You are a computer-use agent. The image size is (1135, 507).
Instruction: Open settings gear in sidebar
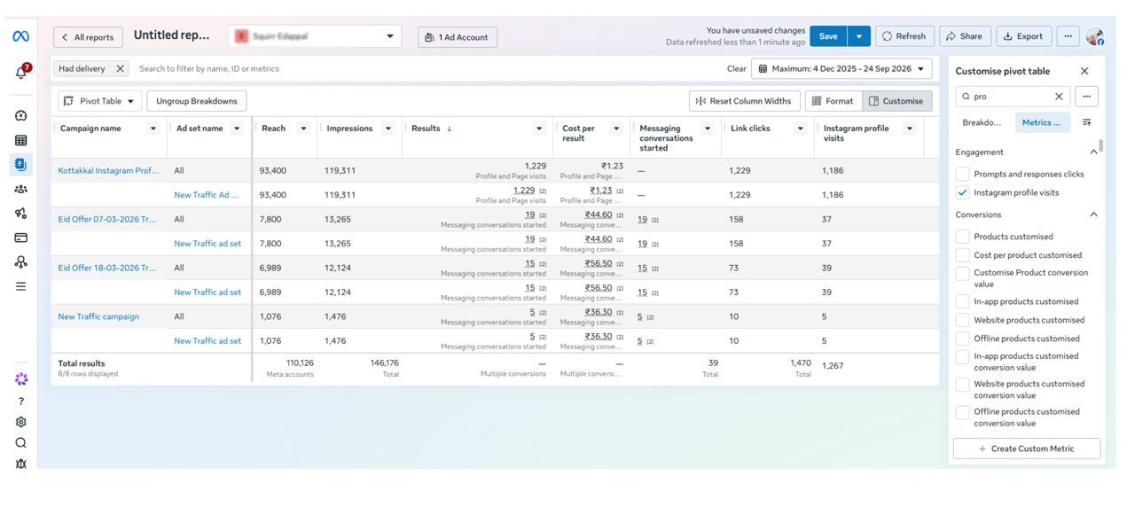click(x=21, y=423)
